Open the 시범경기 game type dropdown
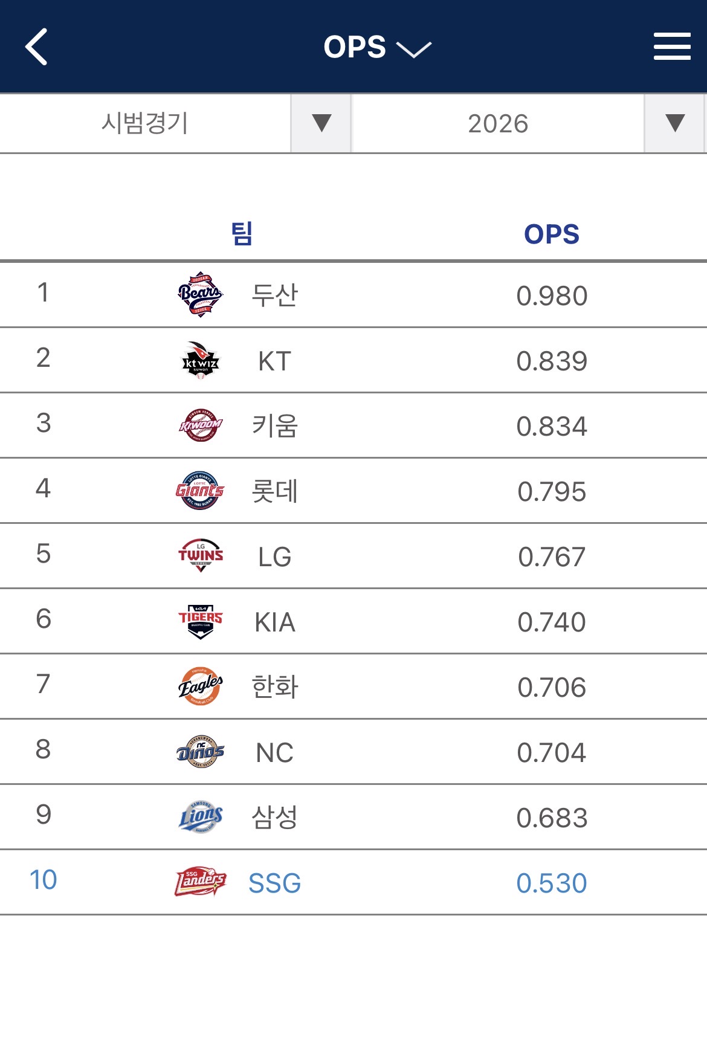 [321, 123]
